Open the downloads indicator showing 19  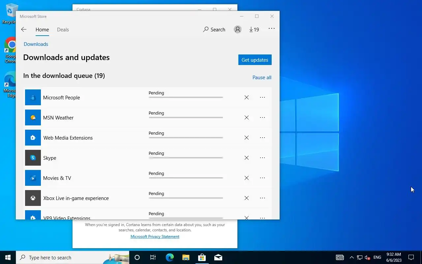254,29
